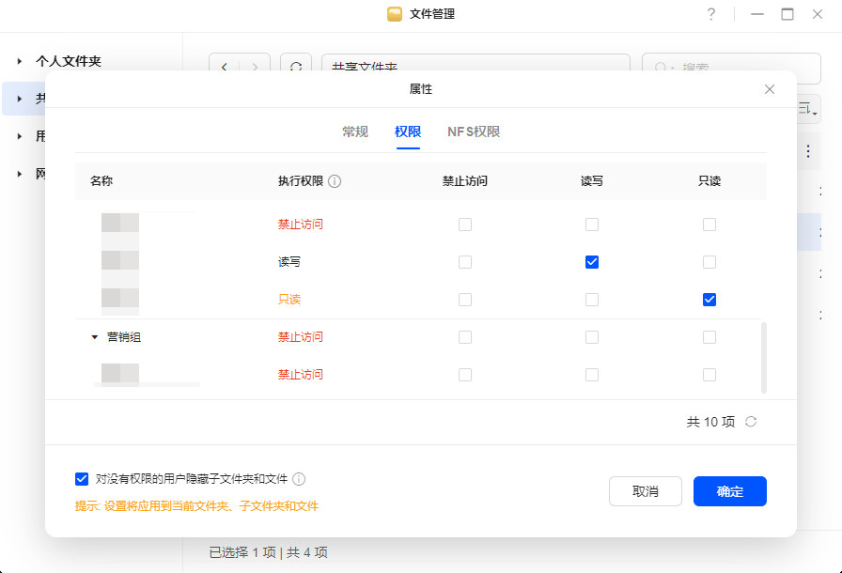Switch to the NFS权限 tab
Image resolution: width=842 pixels, height=573 pixels.
tap(474, 132)
